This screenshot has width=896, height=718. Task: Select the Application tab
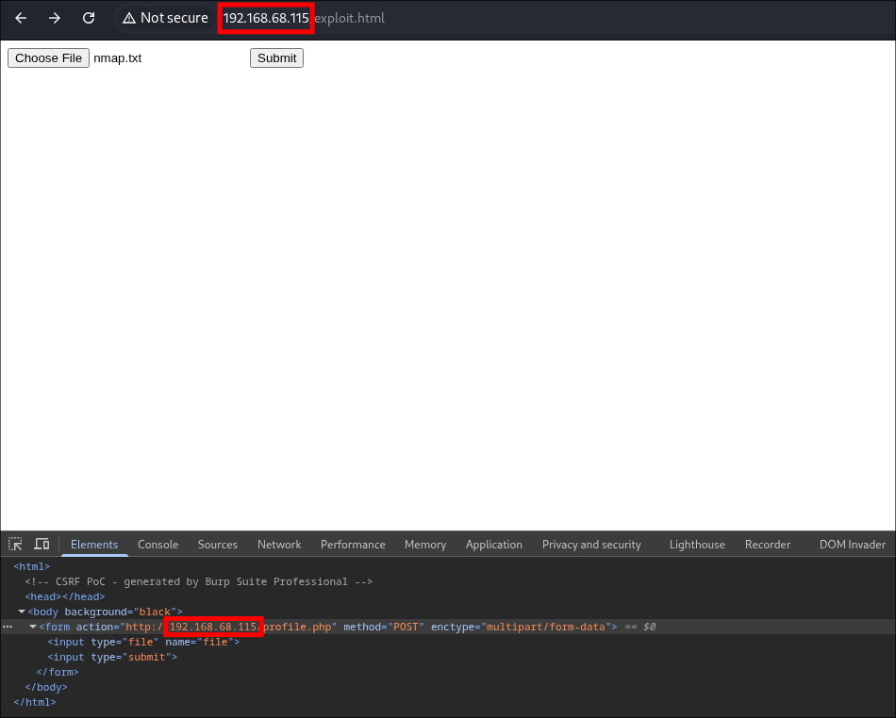493,544
